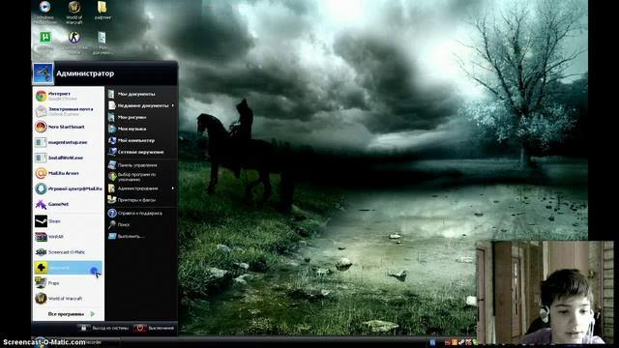Select the uTorrent desktop icon

coord(45,42)
